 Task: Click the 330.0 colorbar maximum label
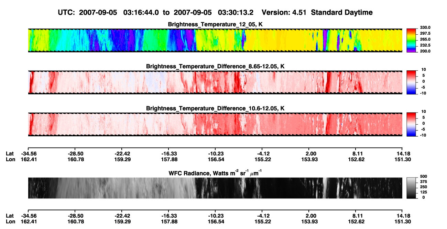pyautogui.click(x=425, y=27)
